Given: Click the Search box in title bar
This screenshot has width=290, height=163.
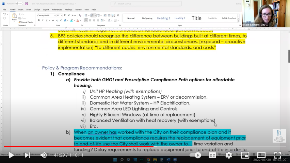Looking at the screenshot, I should pos(146,4).
